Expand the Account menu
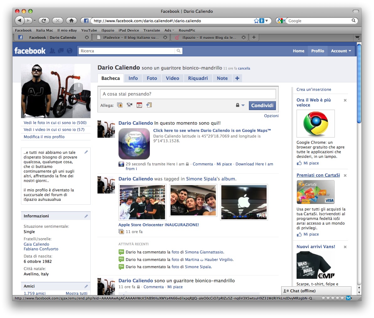 coord(341,51)
